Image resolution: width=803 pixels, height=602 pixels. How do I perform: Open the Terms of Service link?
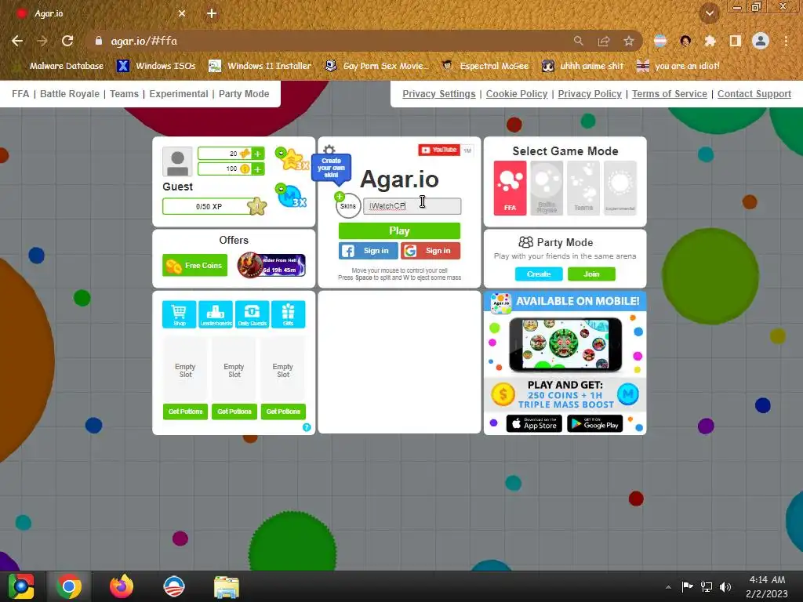[670, 94]
